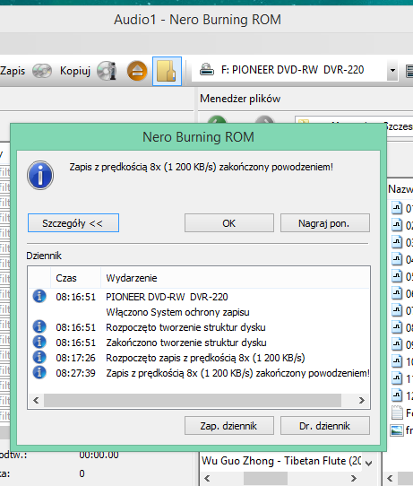Image resolution: width=413 pixels, height=486 pixels.
Task: Click the orange eject disc icon
Action: click(x=137, y=71)
